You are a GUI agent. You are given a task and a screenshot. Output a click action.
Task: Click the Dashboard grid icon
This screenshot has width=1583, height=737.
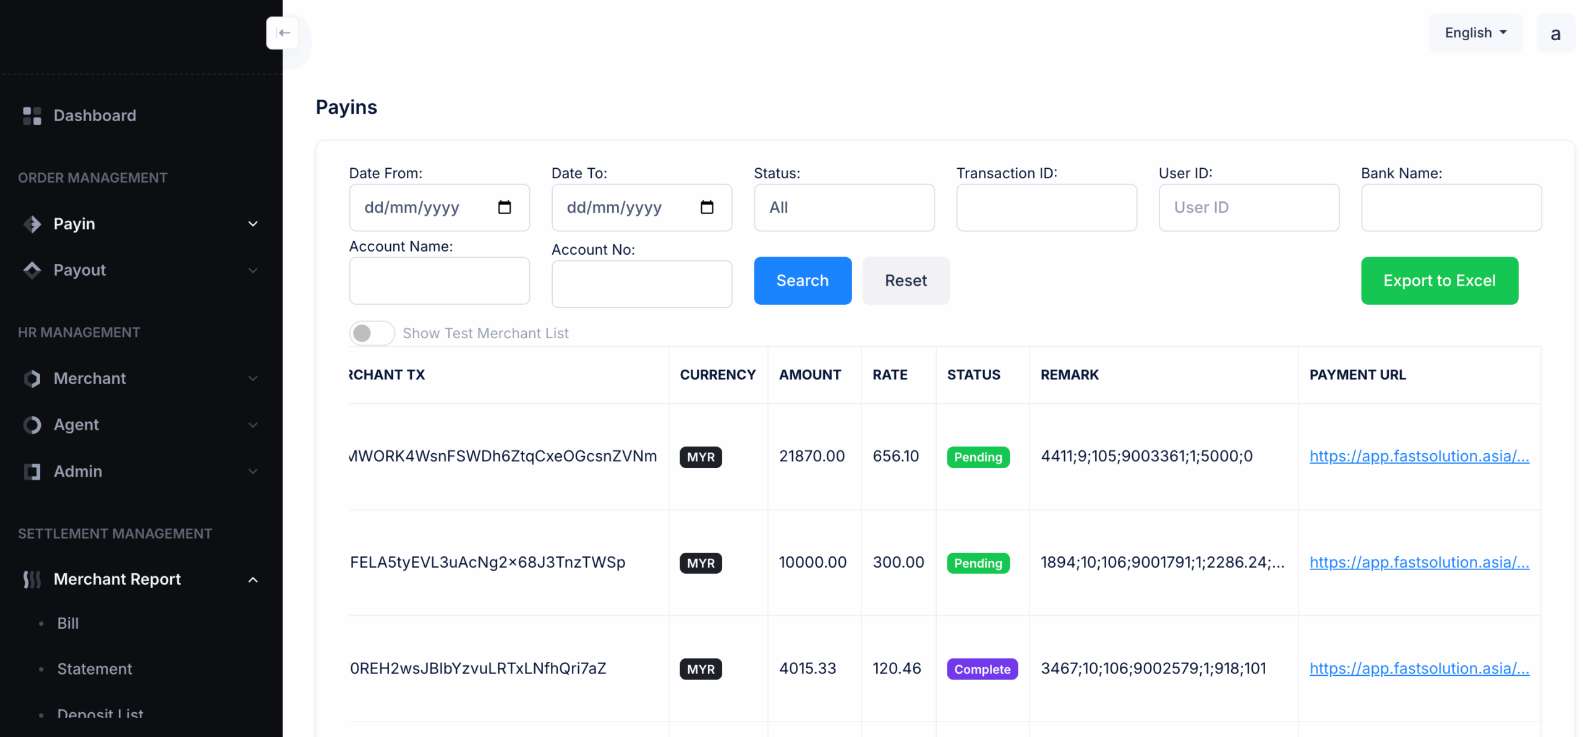32,116
